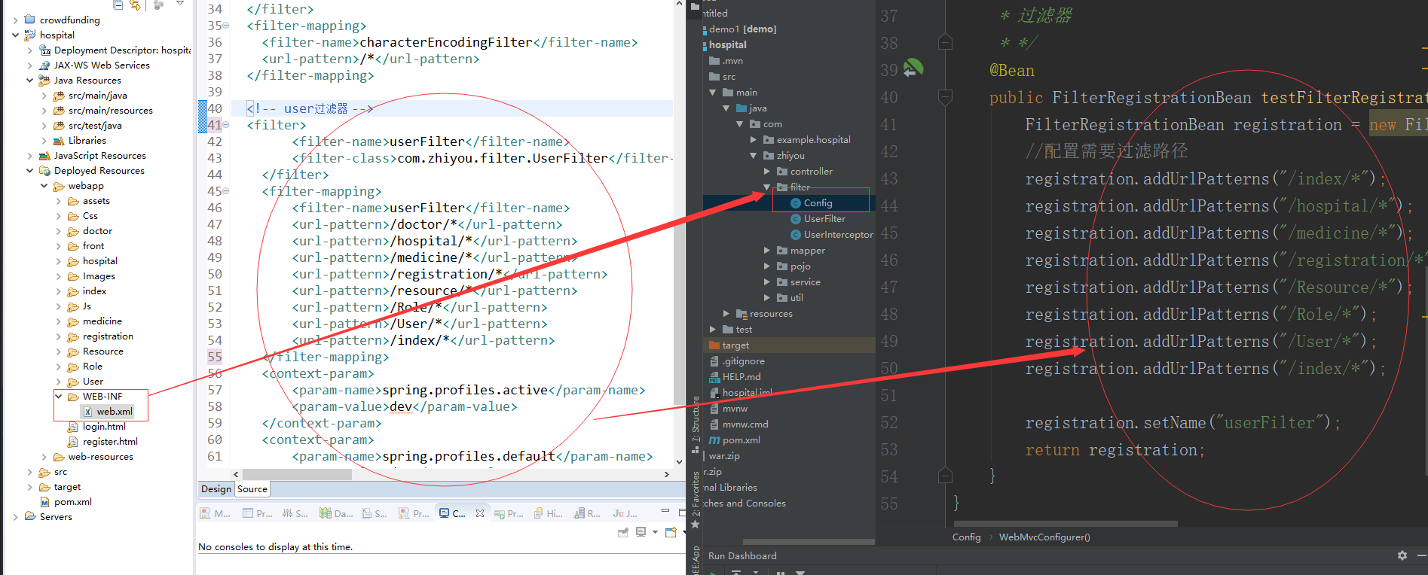Open the Markers view tab
The height and width of the screenshot is (575, 1428).
(x=216, y=513)
